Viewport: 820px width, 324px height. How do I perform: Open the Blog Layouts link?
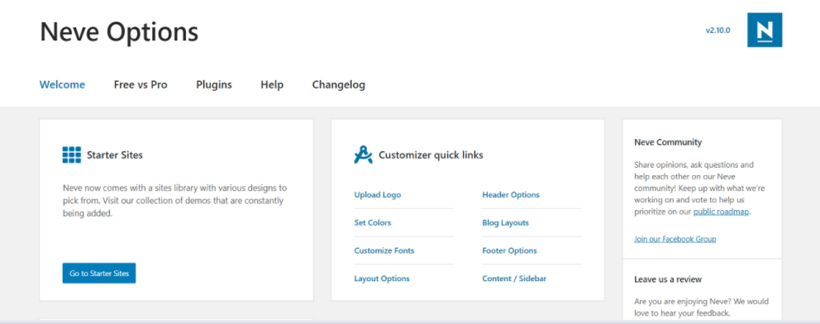[x=505, y=222]
